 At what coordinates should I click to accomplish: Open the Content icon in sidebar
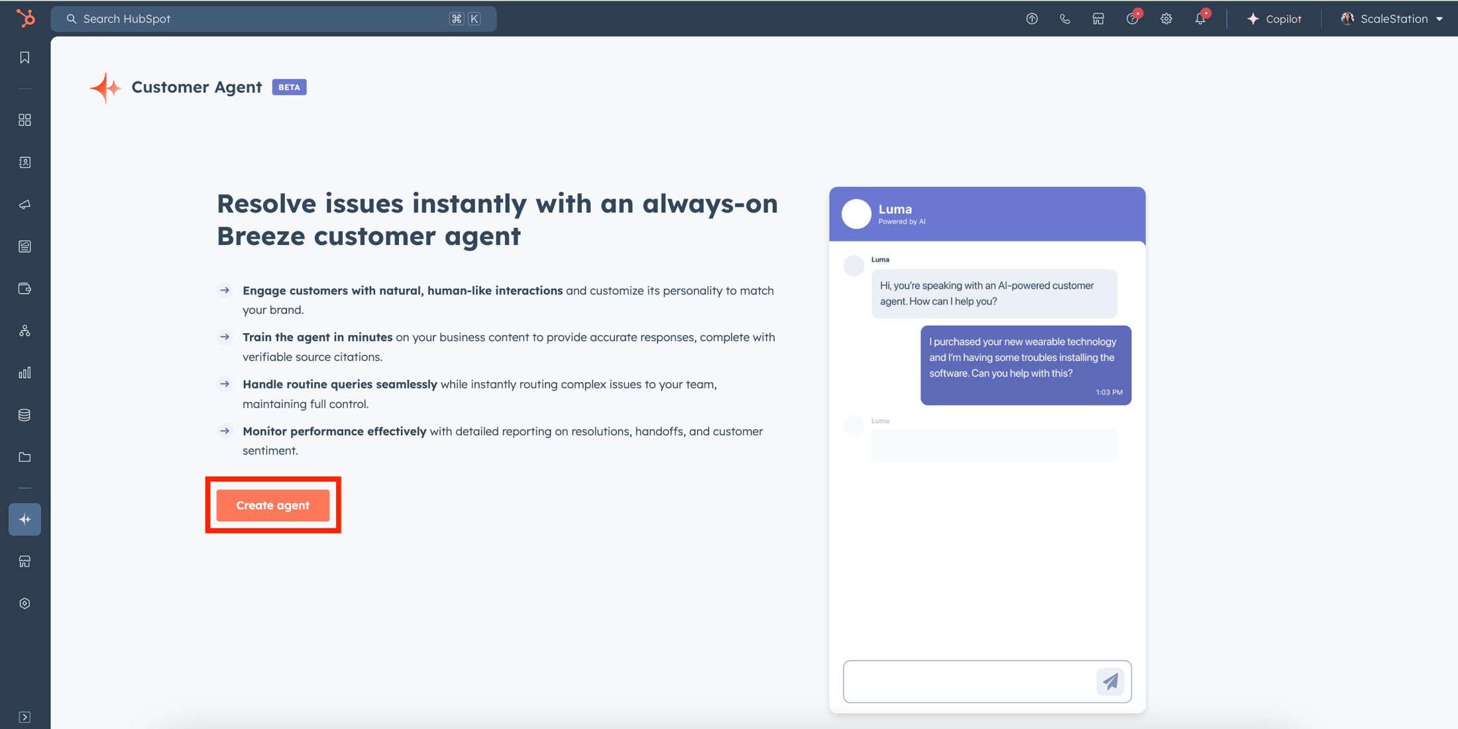coord(25,246)
